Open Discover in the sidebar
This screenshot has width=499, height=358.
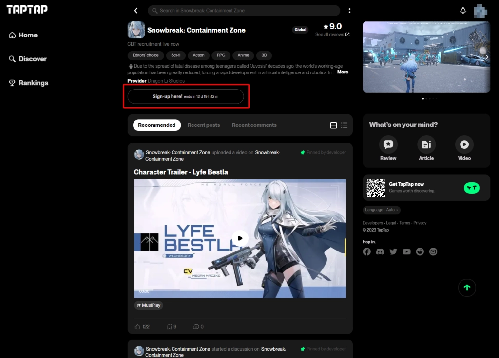click(x=28, y=59)
